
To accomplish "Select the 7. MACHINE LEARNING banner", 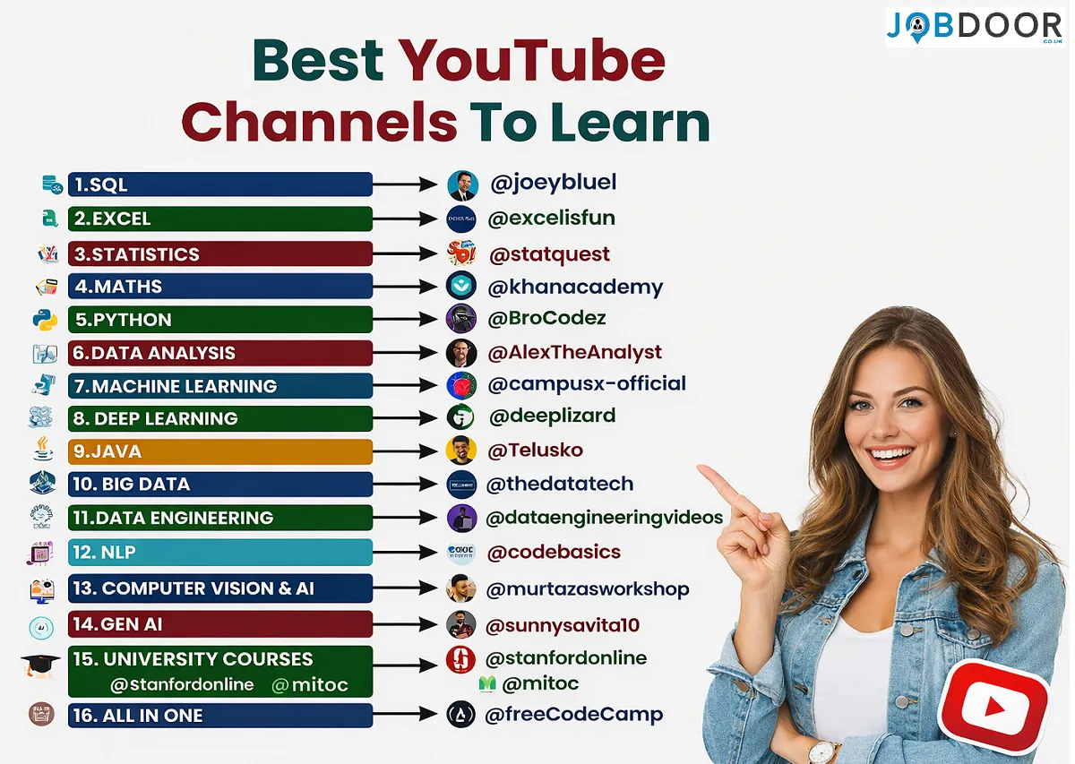I will (220, 385).
